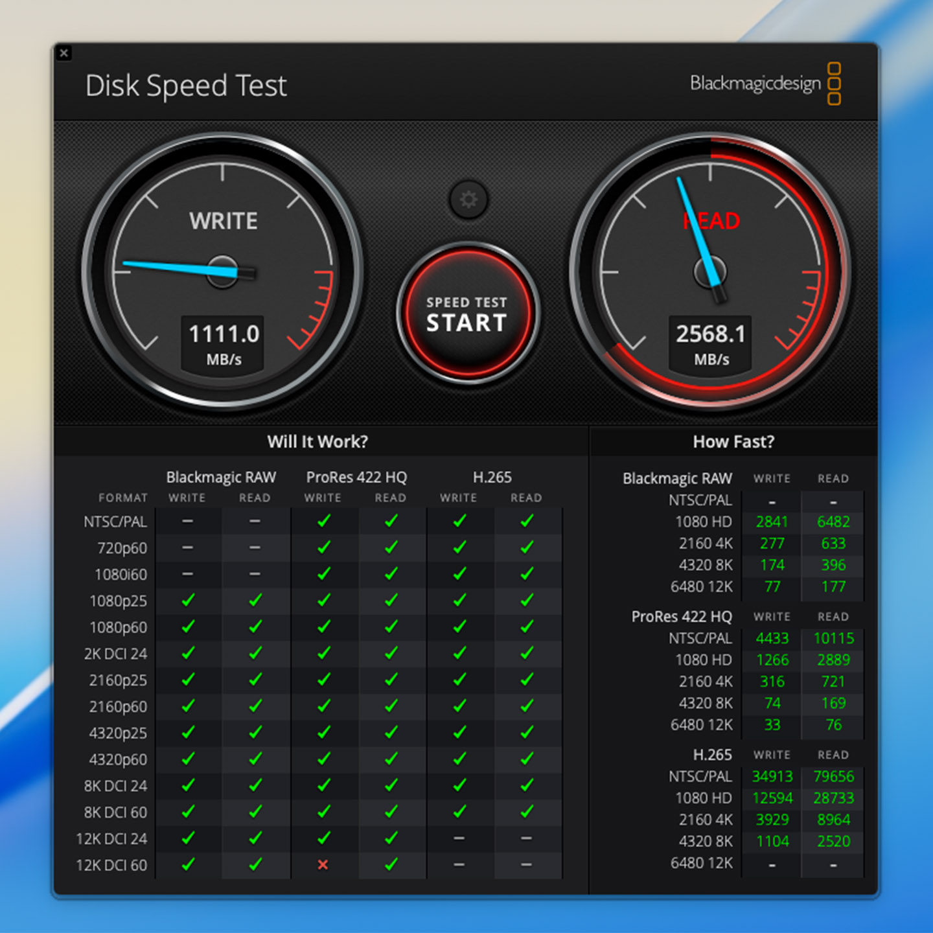
Task: Select the 10115 ProRes read value
Action: (x=833, y=639)
